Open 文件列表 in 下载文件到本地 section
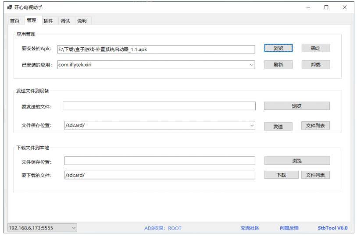This screenshot has height=236, width=357. [315, 175]
